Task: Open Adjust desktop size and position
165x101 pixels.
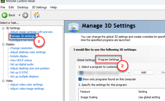Action: tap(30, 68)
